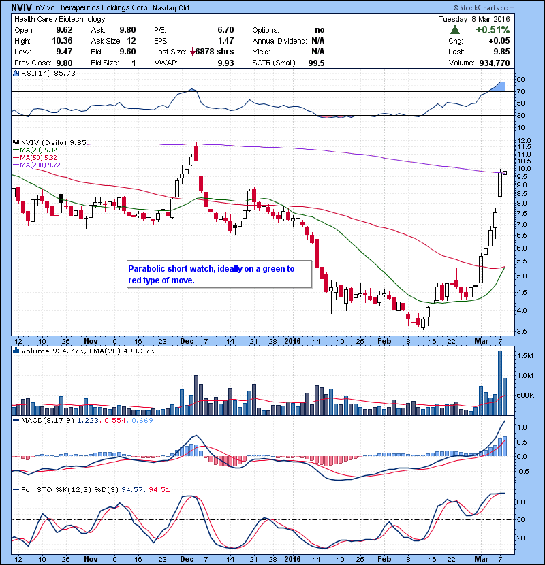Click the 70 level on the RSI axis

tap(521, 91)
